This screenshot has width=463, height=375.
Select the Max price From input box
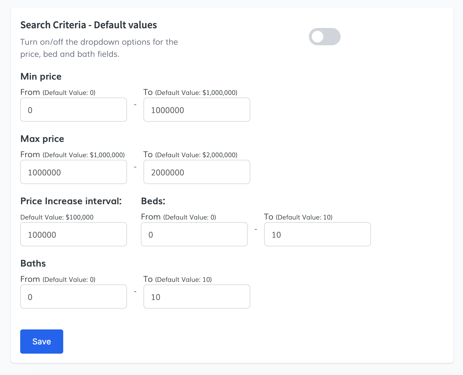coord(74,172)
